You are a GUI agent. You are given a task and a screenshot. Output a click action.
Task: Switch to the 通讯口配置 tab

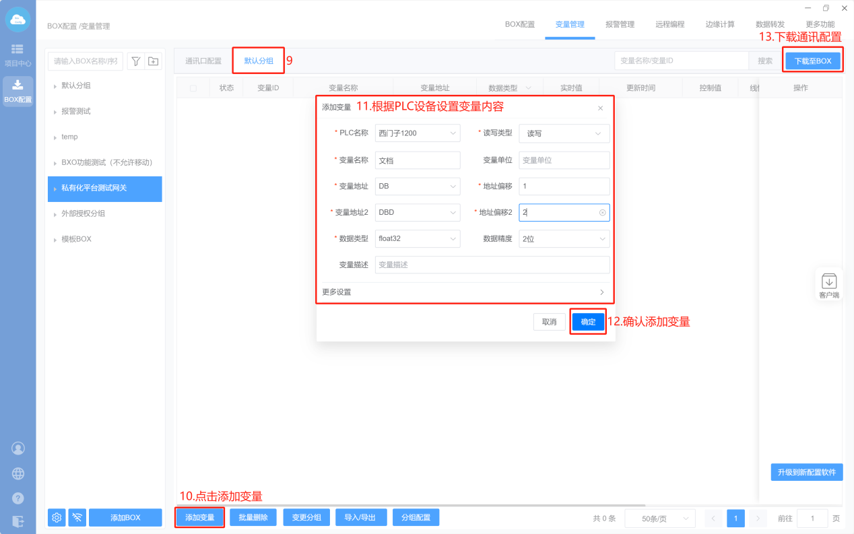click(203, 61)
